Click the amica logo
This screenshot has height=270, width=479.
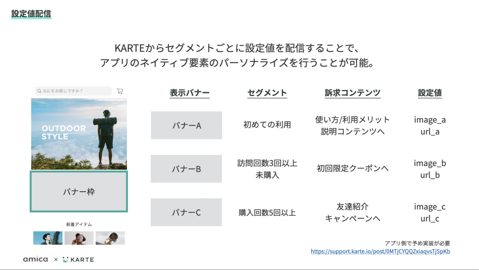coord(36,259)
